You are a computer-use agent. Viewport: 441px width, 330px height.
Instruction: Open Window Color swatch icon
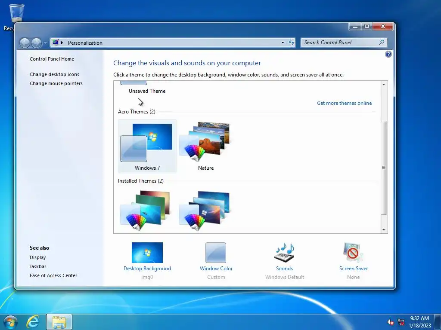(216, 253)
